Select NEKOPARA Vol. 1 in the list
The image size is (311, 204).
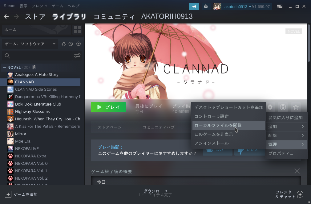[x=40, y=171]
